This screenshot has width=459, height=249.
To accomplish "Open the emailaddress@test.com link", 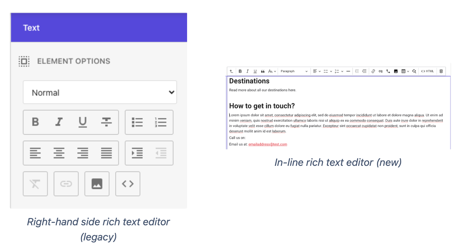I will [x=267, y=144].
